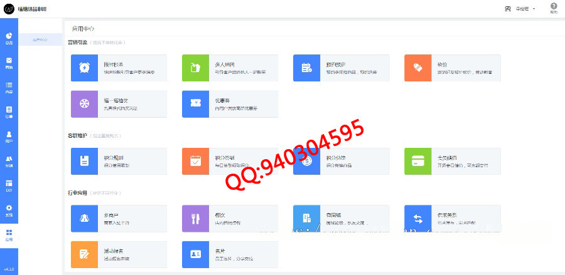Go to the overview pie chart sidebar item
This screenshot has width=565, height=275.
coord(9,38)
